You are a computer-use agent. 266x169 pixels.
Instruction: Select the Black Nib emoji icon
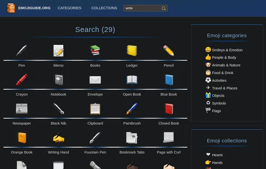click(59, 109)
